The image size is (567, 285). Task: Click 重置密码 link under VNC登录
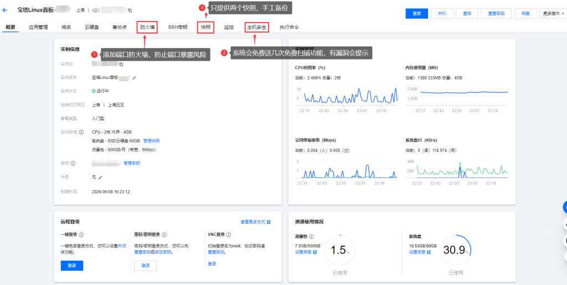(215, 252)
